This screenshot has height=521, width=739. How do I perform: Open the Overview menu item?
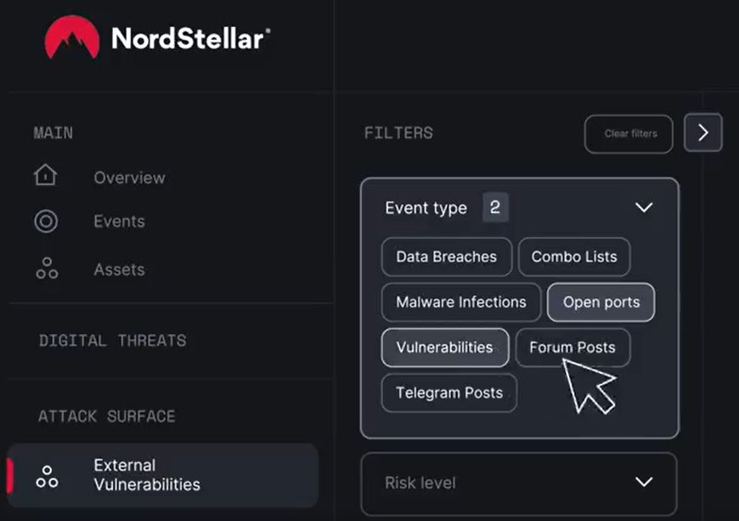click(129, 178)
